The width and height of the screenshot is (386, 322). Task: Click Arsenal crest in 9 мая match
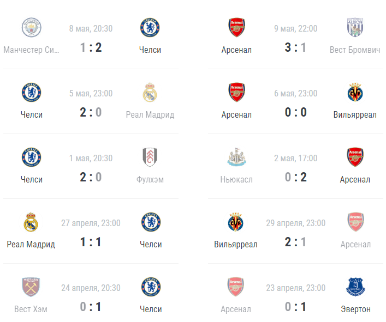236,27
